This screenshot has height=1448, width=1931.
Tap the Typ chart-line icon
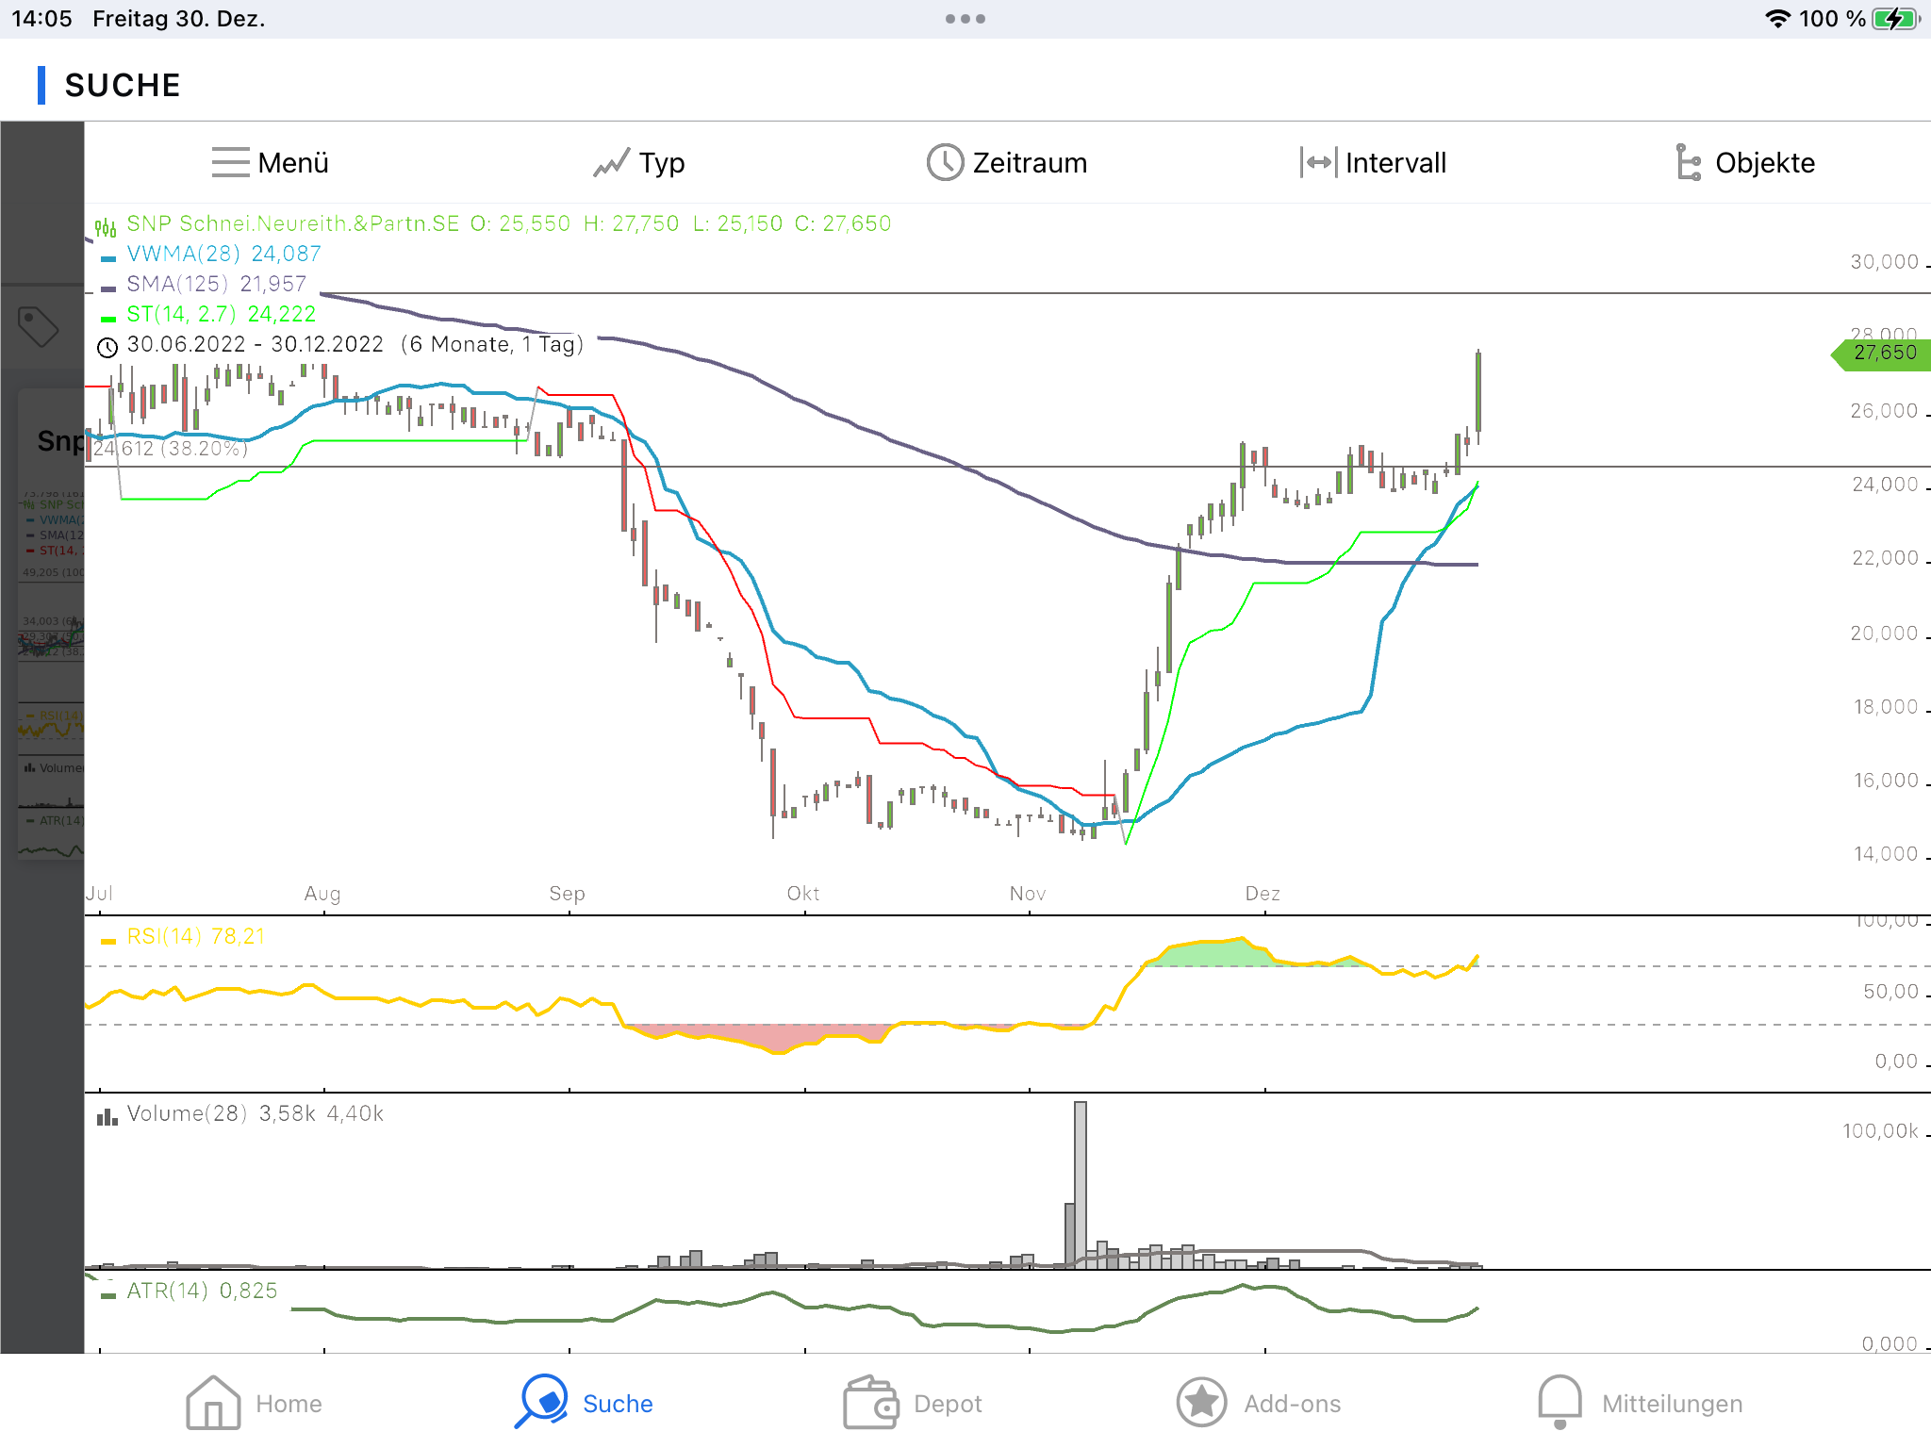611,164
